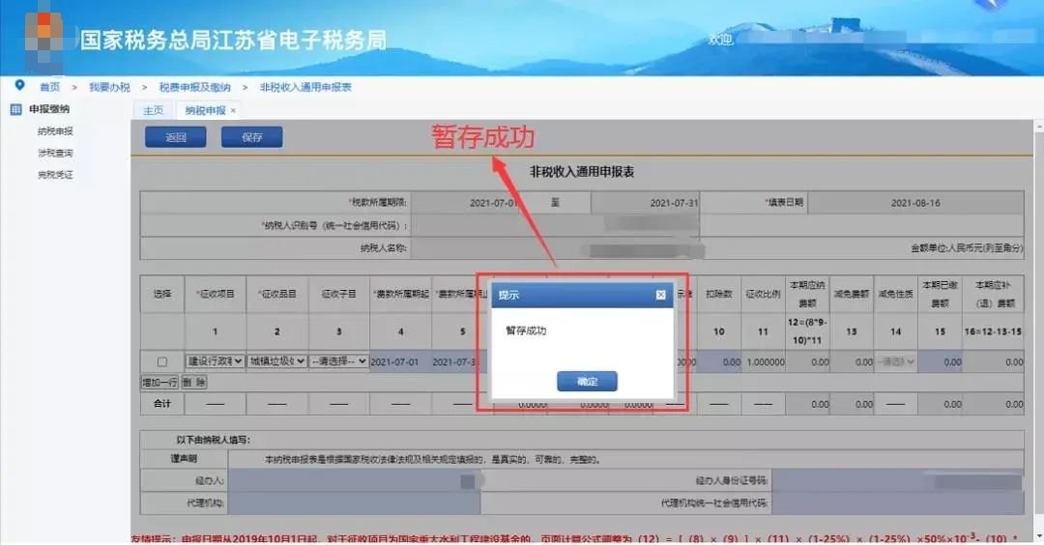The height and width of the screenshot is (545, 1044).
Task: Tick the 选择 checkbox in the table row
Action: point(161,361)
